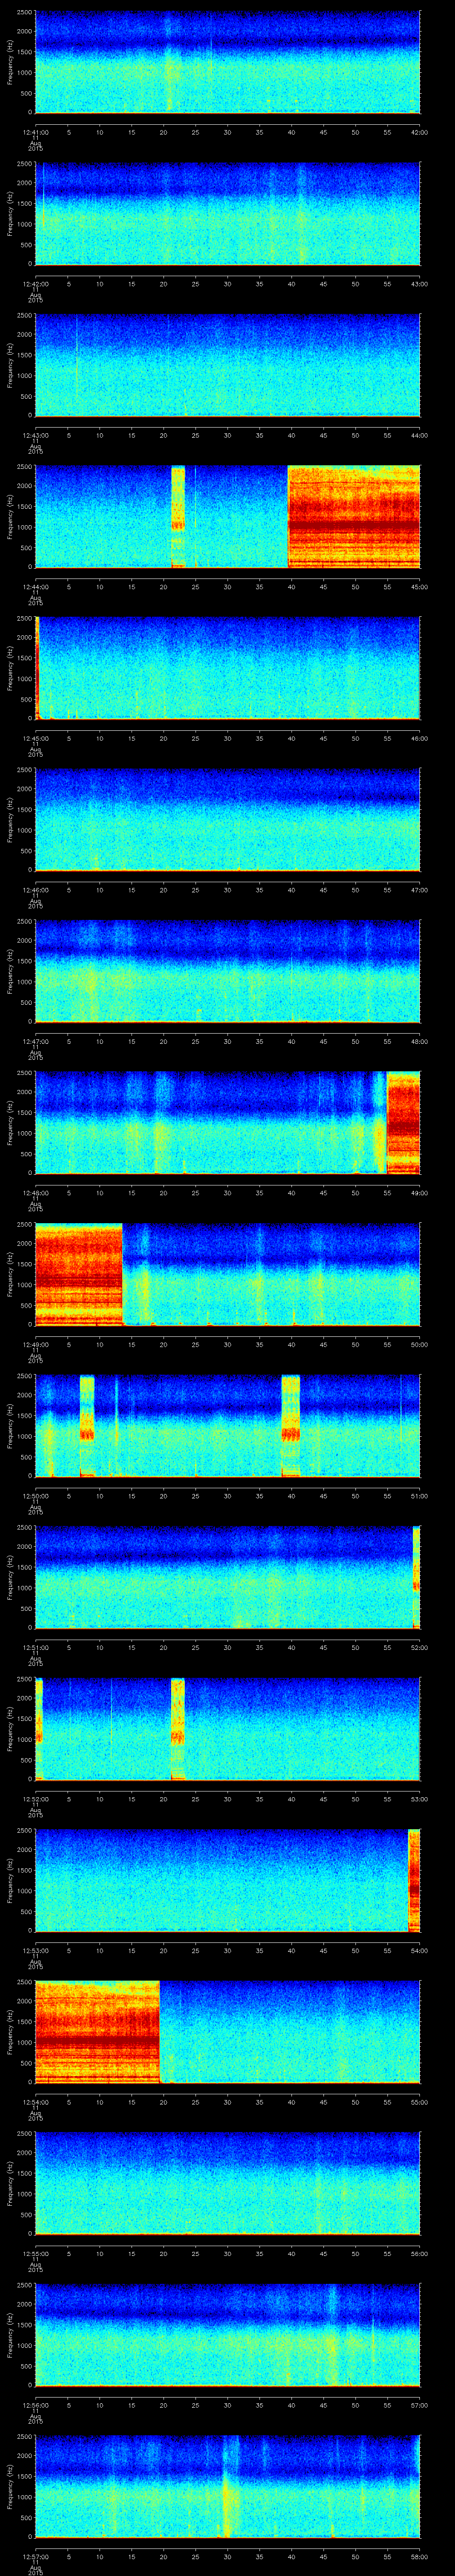Click first red burst in 12:50 spectrogram
Screen dimensions: 455x2576
pyautogui.click(x=87, y=1425)
